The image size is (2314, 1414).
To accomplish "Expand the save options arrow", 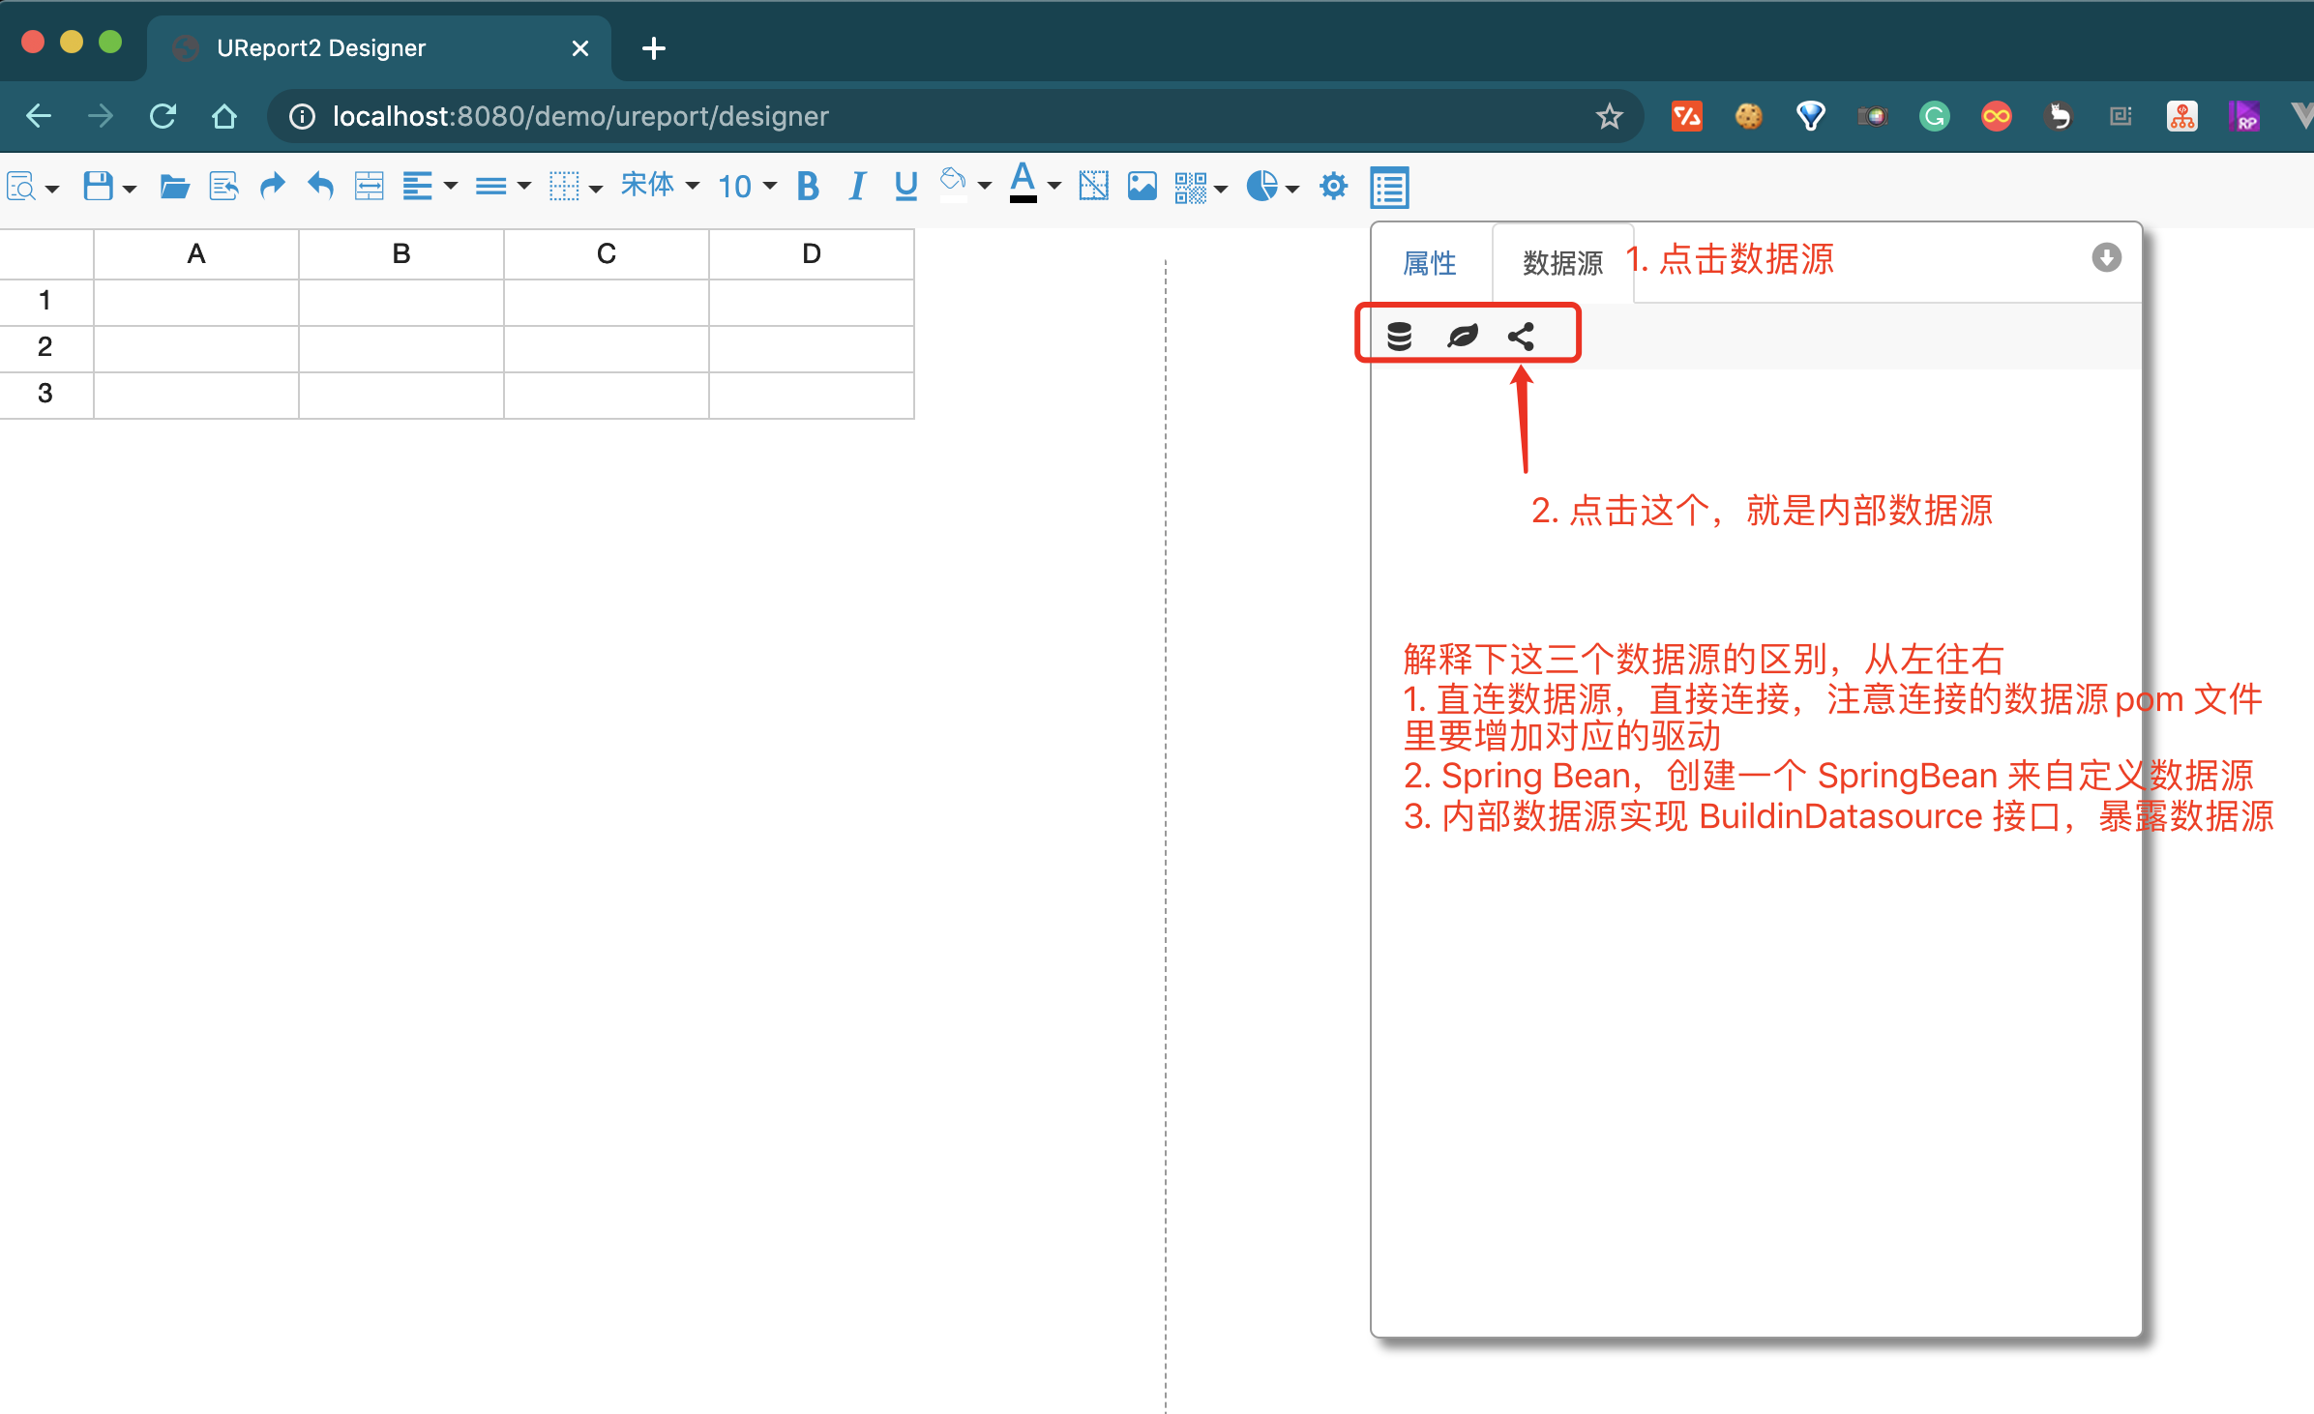I will tap(130, 188).
